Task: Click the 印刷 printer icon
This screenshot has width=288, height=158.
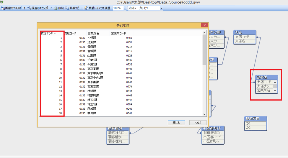Action: (55, 8)
